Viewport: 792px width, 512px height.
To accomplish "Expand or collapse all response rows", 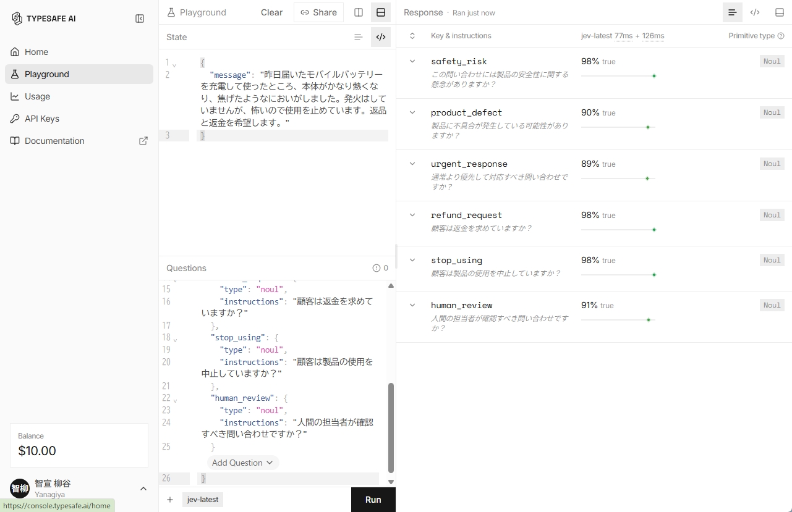I will tap(412, 36).
